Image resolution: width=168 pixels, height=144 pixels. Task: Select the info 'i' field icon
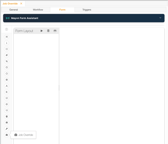(x=7, y=43)
